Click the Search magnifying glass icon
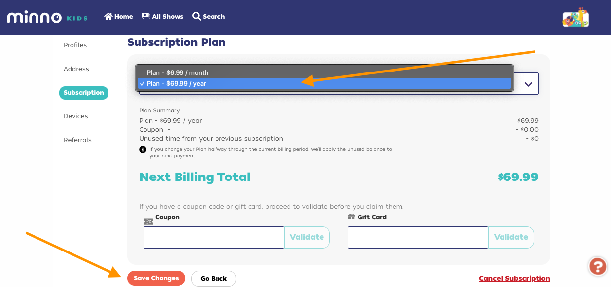The image size is (611, 287). click(x=196, y=16)
